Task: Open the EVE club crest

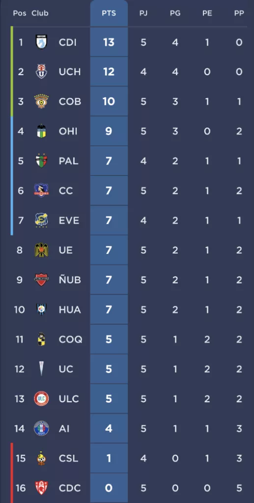Action: pos(41,221)
